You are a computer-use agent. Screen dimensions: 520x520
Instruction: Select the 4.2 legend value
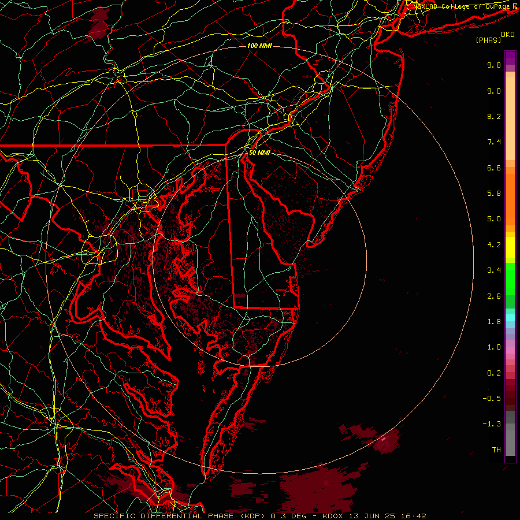tap(494, 245)
